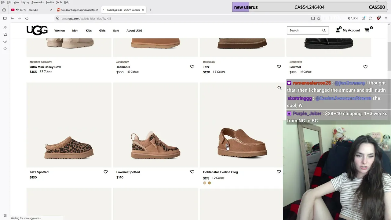This screenshot has width=391, height=220.
Task: Open the shopping cart icon
Action: [x=367, y=30]
